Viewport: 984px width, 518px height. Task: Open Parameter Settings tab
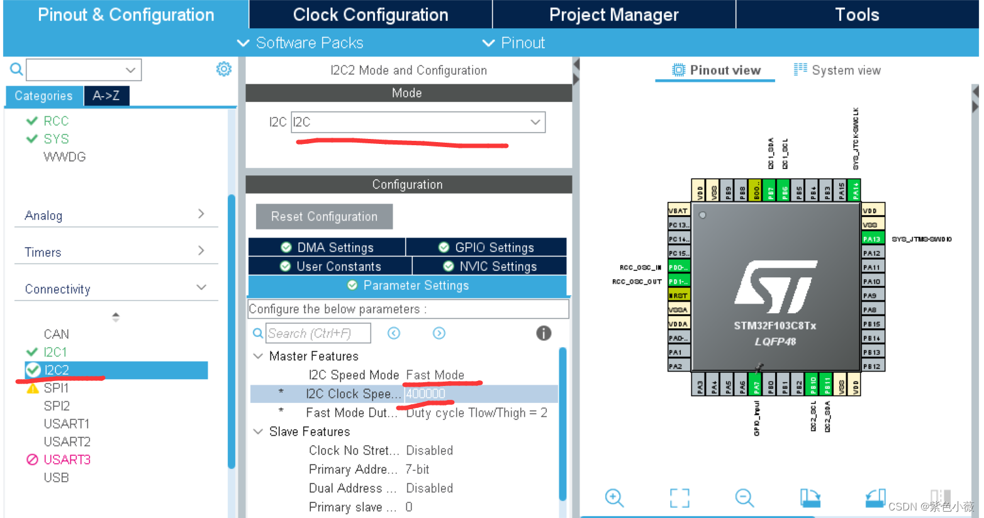click(x=408, y=285)
